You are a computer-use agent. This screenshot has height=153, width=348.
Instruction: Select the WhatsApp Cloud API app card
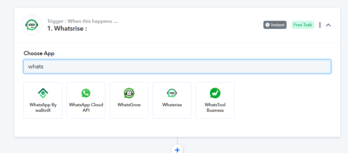coord(86,100)
